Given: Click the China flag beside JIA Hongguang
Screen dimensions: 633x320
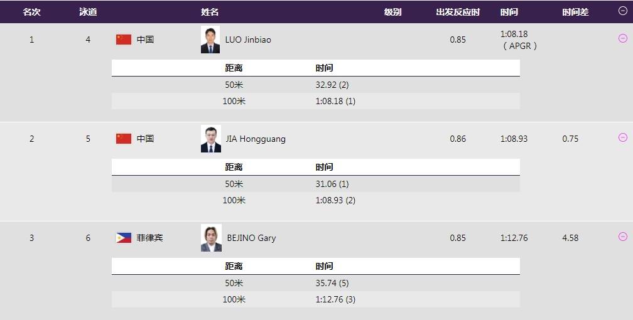Looking at the screenshot, I should pos(124,139).
